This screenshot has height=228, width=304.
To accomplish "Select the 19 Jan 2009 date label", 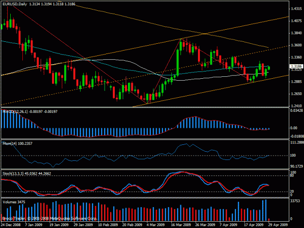I will click(59, 225).
